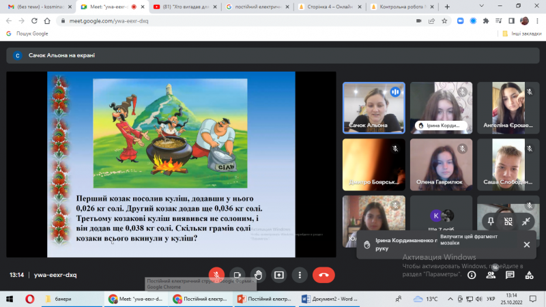Image resolution: width=546 pixels, height=307 pixels.
Task: Open a new browser tab
Action: coord(447,7)
